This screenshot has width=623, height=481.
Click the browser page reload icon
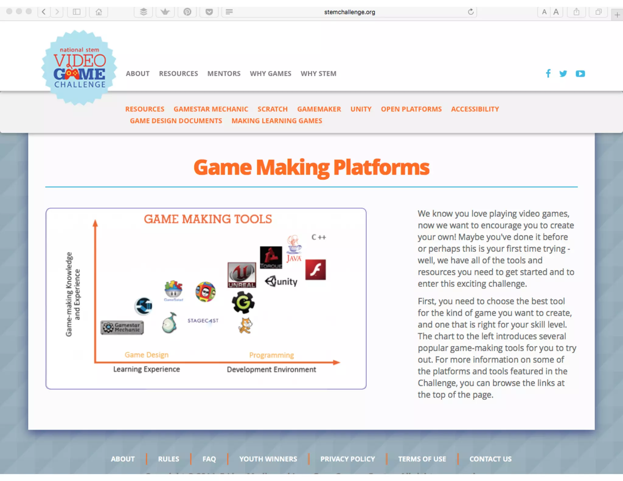471,12
